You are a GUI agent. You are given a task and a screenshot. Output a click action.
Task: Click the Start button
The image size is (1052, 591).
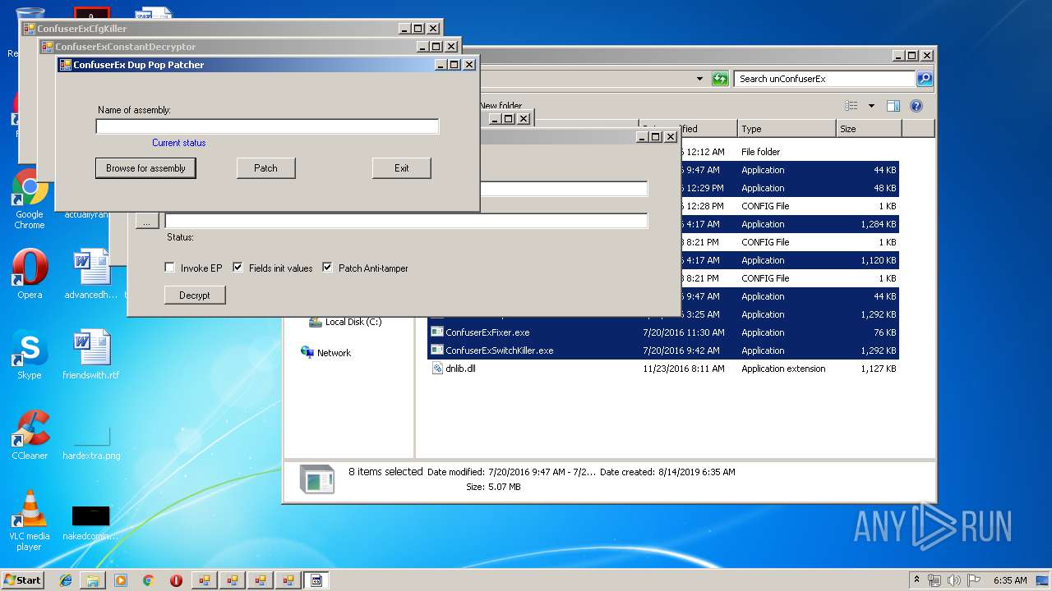(x=22, y=580)
